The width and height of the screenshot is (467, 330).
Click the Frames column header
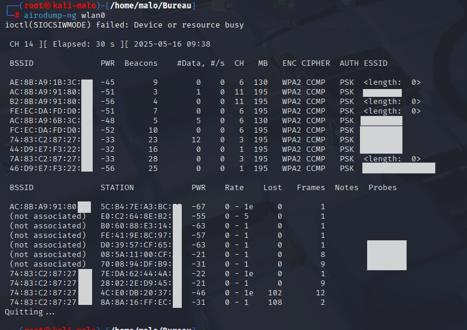311,188
